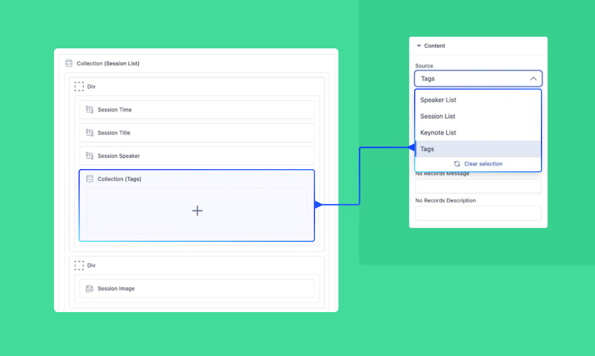Screen dimensions: 595x356
Task: Close the Source dropdown using its chevron
Action: [533, 79]
